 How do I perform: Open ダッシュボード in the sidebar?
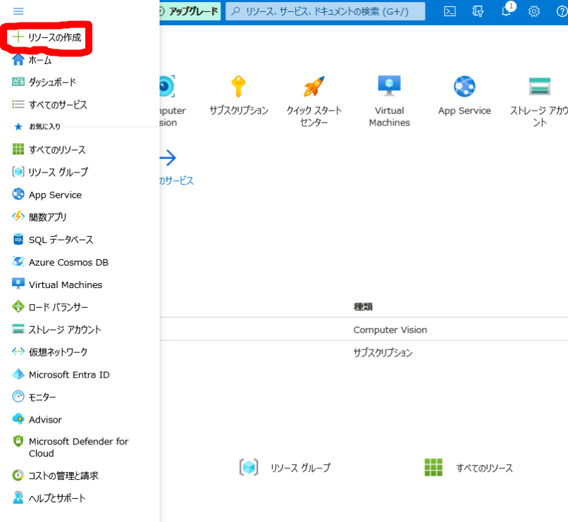[x=44, y=82]
